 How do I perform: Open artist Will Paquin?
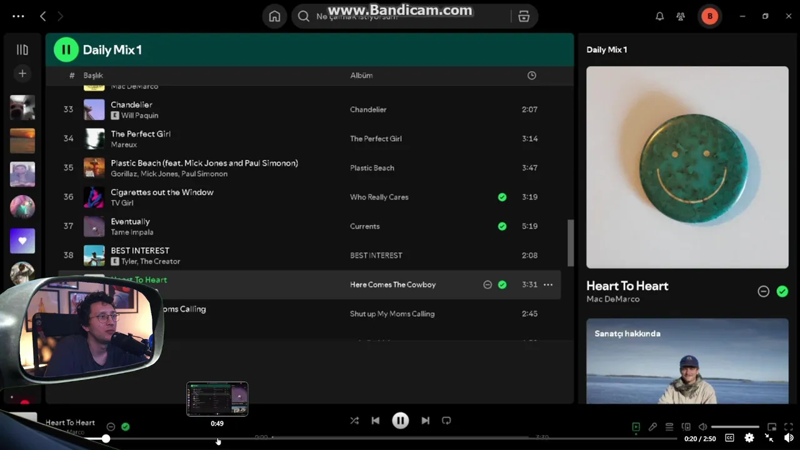(140, 116)
